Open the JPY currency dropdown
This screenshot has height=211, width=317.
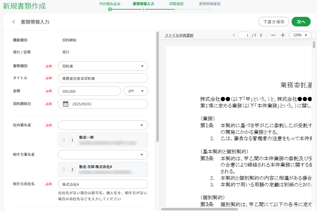point(136,91)
